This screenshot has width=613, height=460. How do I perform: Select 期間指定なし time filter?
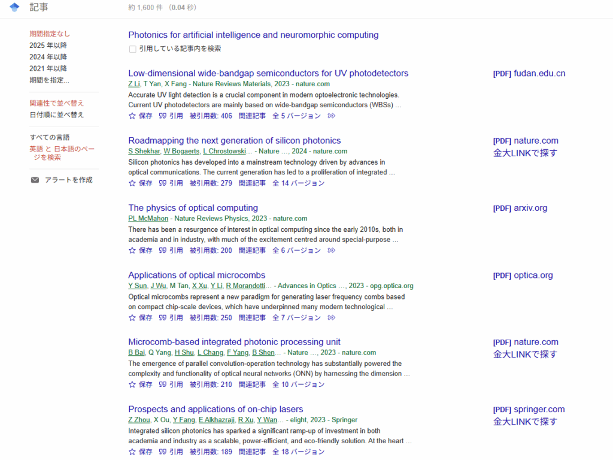(50, 34)
